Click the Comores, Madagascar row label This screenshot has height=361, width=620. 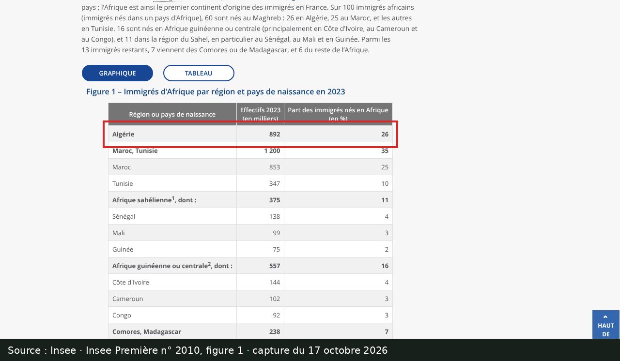pyautogui.click(x=147, y=331)
